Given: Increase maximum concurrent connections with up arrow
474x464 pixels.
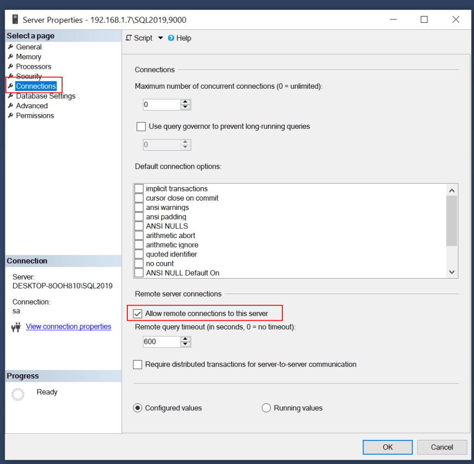Looking at the screenshot, I should (x=186, y=102).
